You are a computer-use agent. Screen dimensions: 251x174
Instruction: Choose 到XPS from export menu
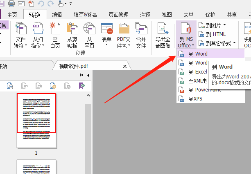coord(211,99)
